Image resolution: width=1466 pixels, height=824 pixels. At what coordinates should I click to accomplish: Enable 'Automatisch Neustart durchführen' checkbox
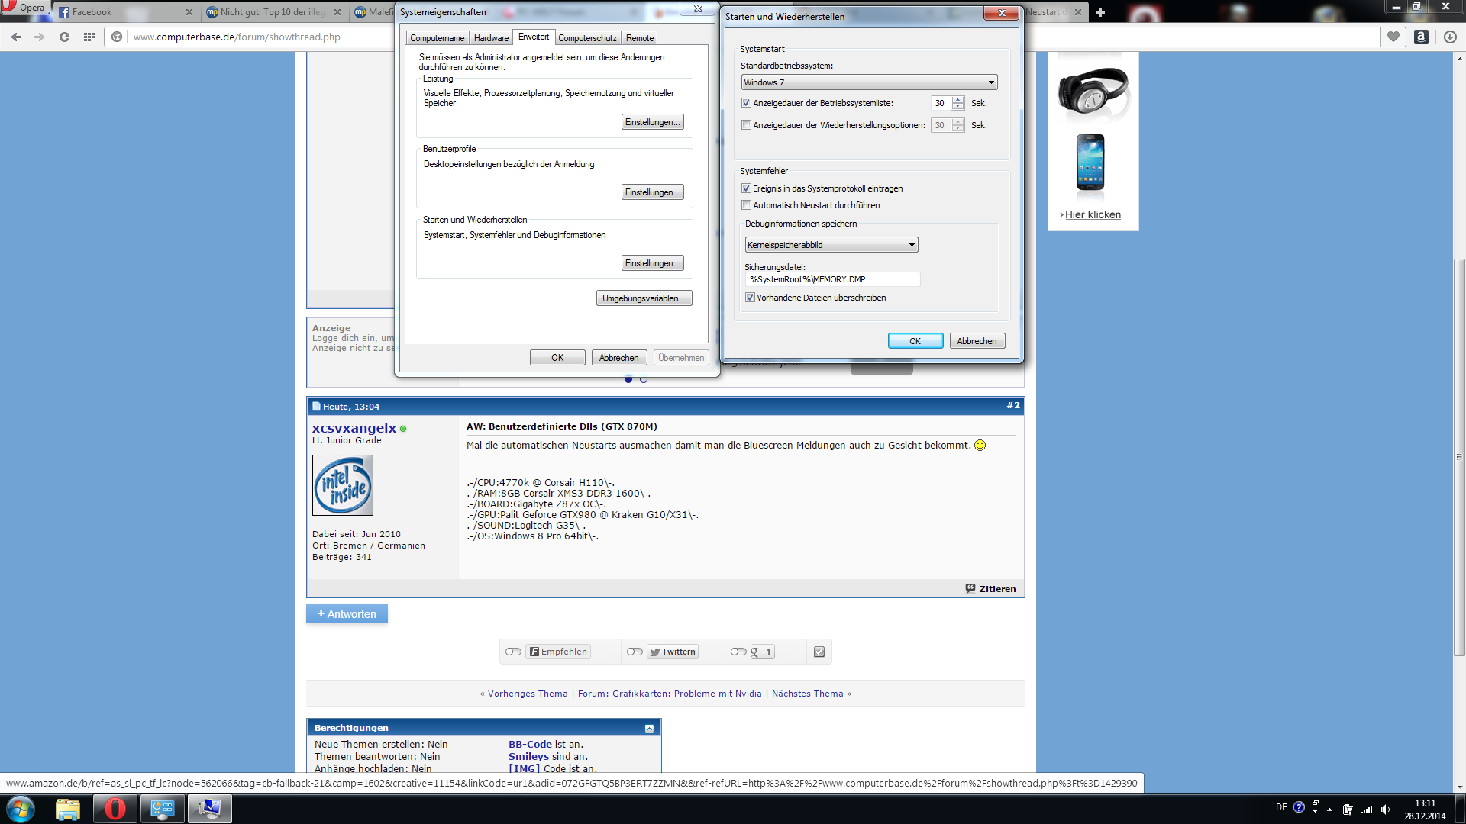pos(747,205)
